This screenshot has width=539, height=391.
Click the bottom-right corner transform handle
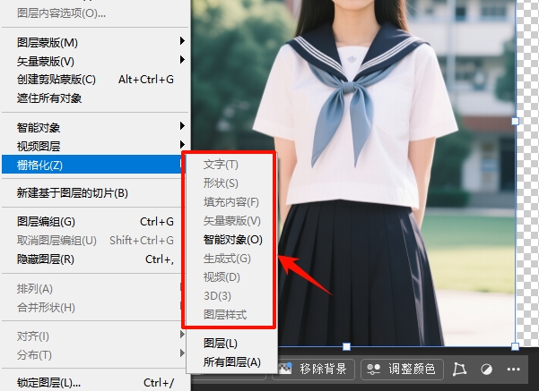(515, 347)
